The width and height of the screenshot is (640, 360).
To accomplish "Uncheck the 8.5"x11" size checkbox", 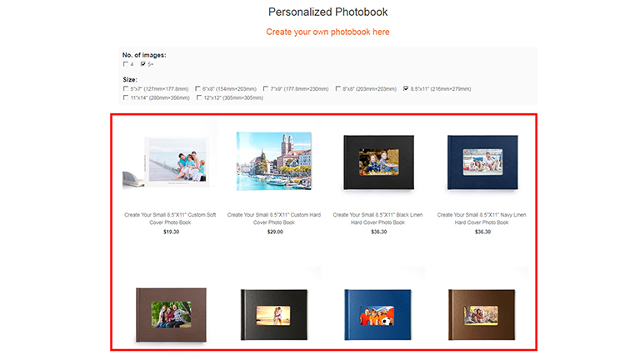I will [x=406, y=88].
